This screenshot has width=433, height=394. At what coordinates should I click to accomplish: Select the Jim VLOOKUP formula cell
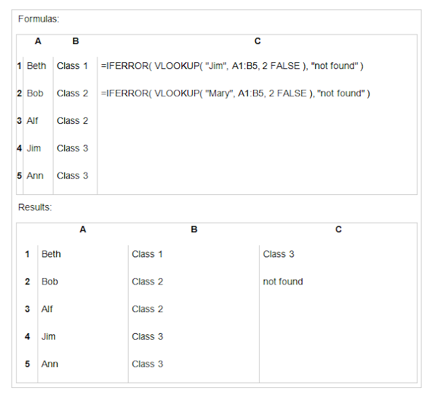coord(232,66)
